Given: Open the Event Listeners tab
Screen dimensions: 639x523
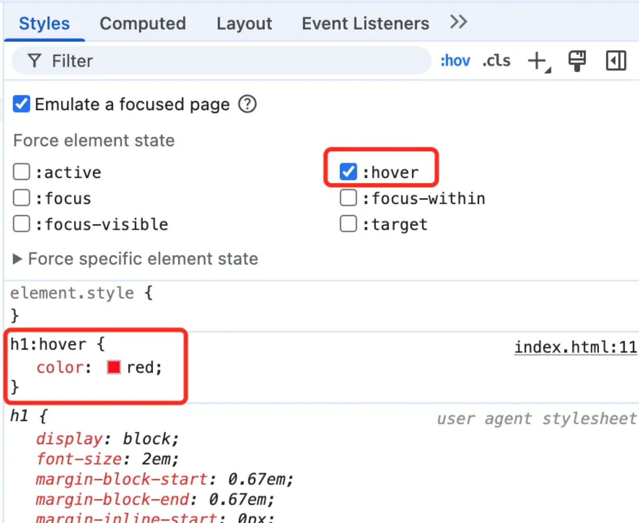Looking at the screenshot, I should [365, 24].
